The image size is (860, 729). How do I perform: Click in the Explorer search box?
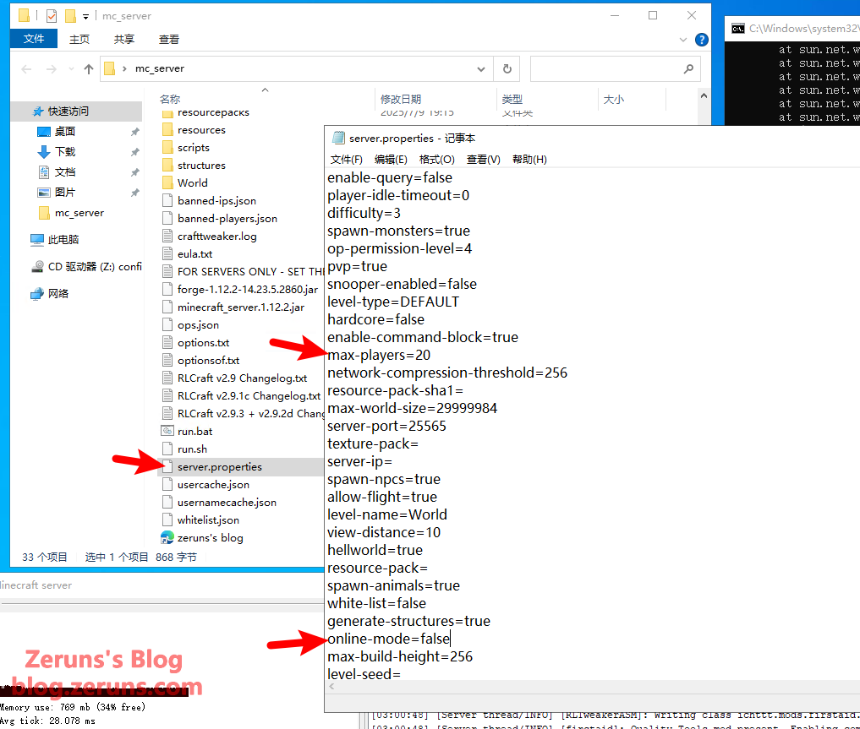coord(605,69)
